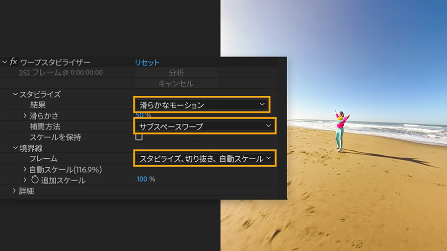447x251 pixels.
Task: Click the 補間方法 property label
Action: pos(45,126)
